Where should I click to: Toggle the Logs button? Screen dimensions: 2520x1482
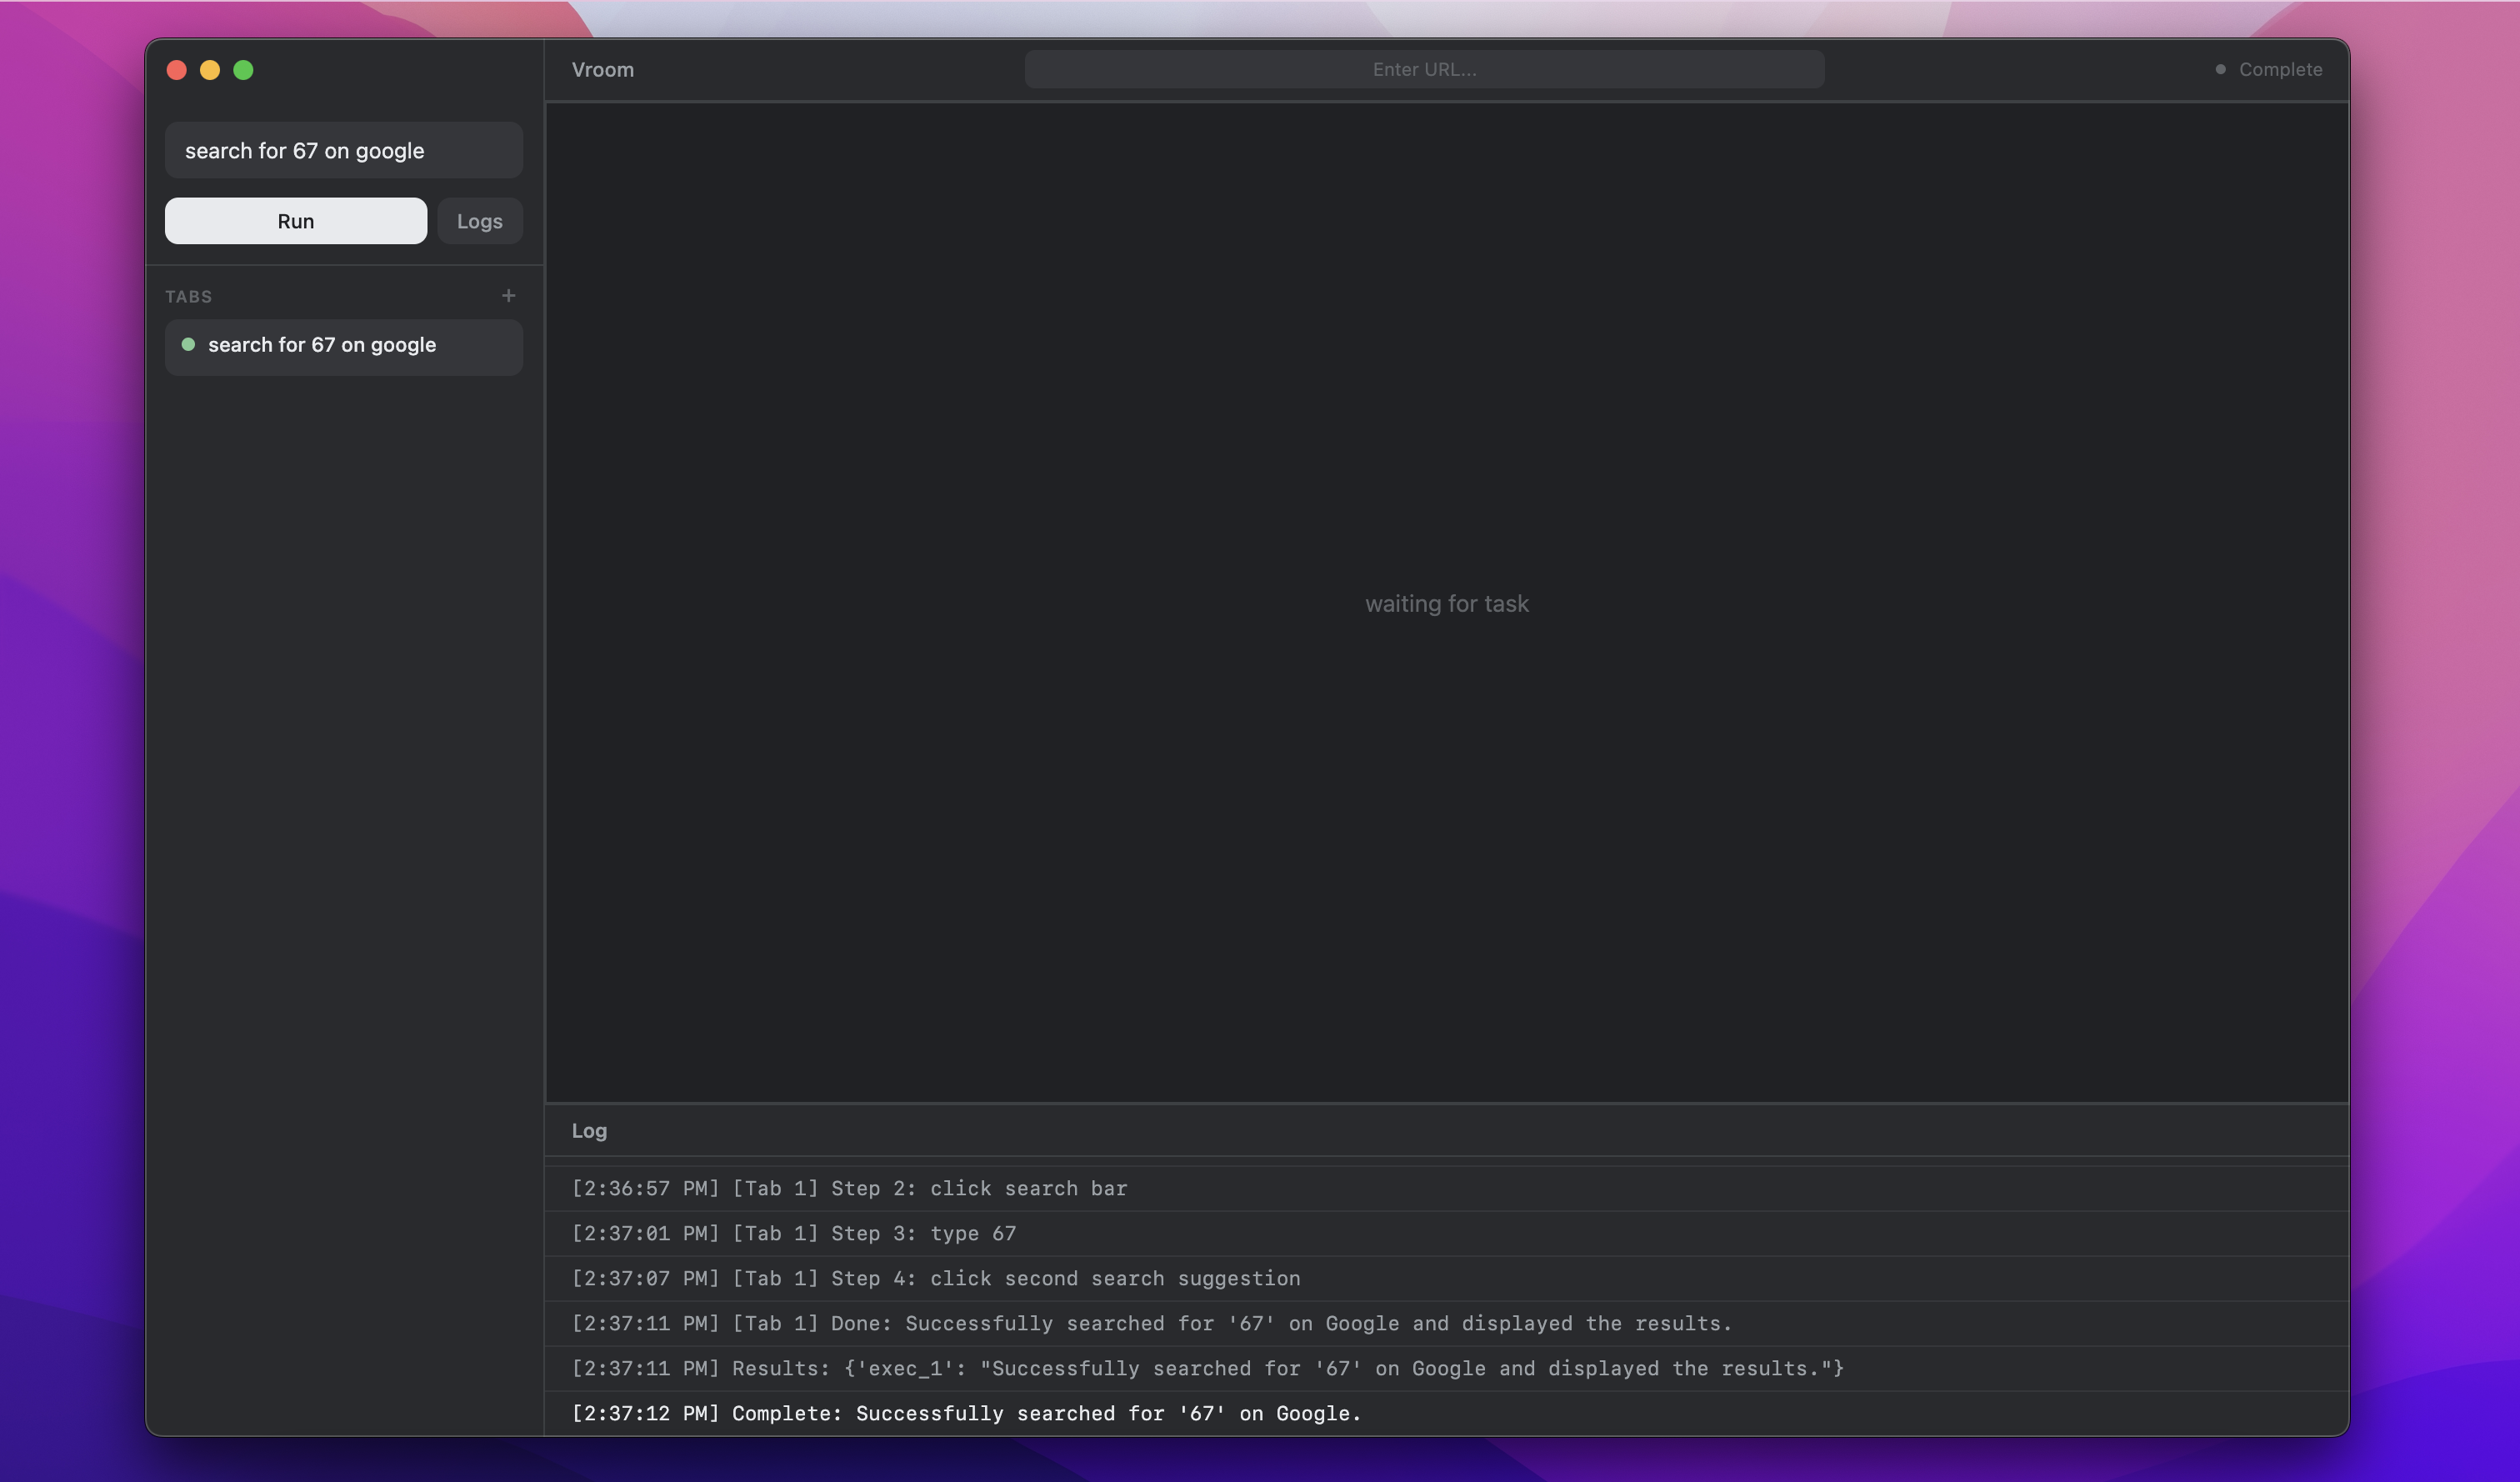[x=479, y=221]
